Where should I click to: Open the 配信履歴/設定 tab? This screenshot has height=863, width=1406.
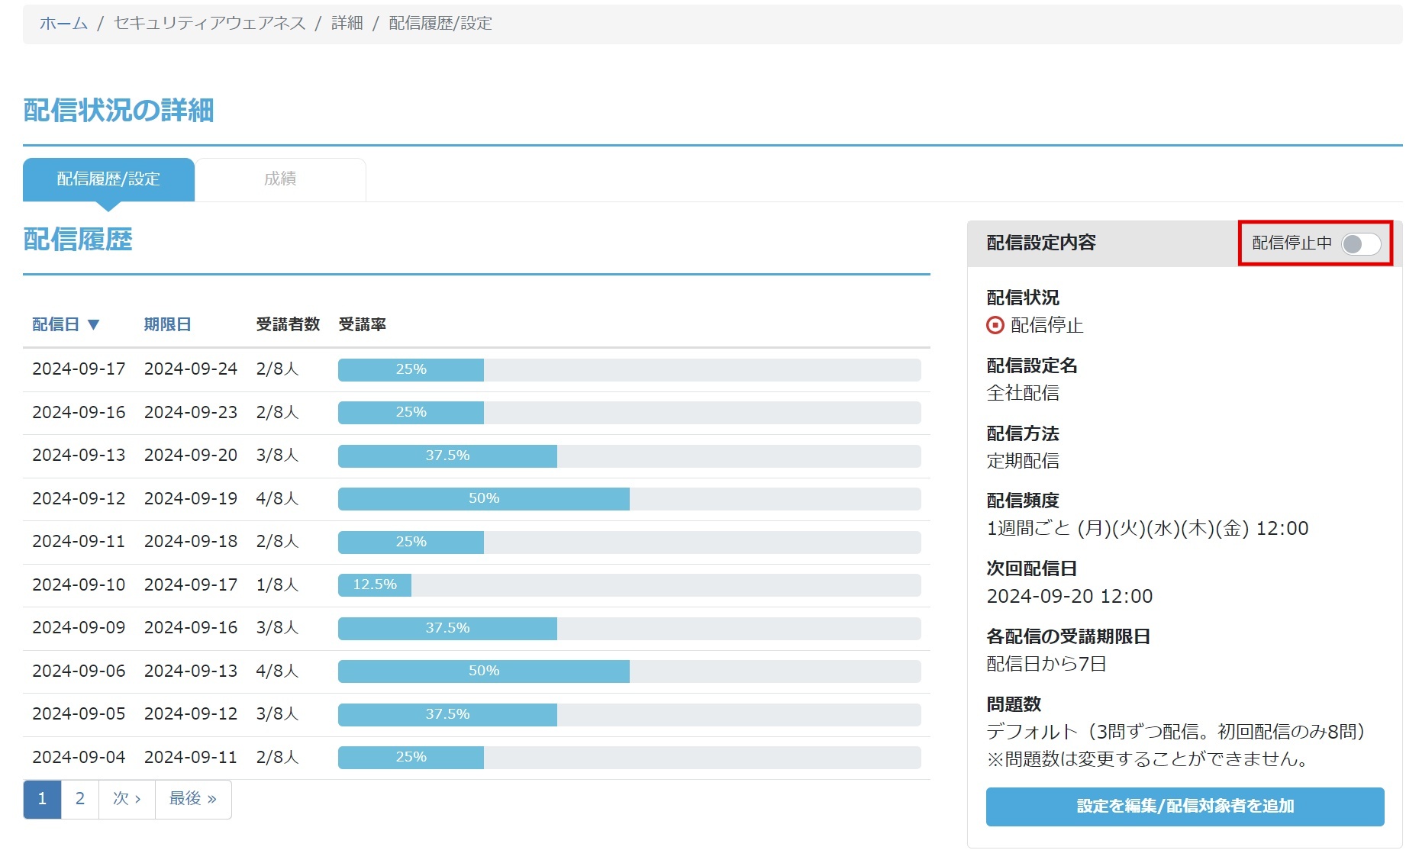point(108,179)
